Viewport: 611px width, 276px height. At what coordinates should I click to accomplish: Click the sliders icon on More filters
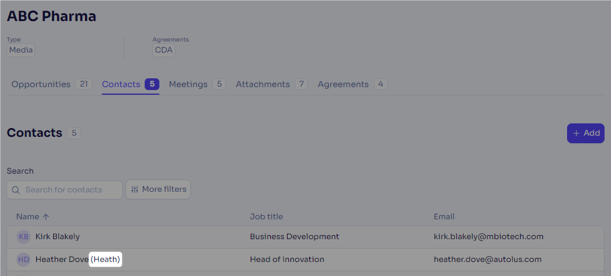pos(135,189)
